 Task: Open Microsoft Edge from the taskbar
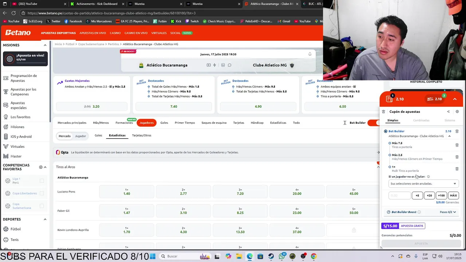(x=249, y=256)
